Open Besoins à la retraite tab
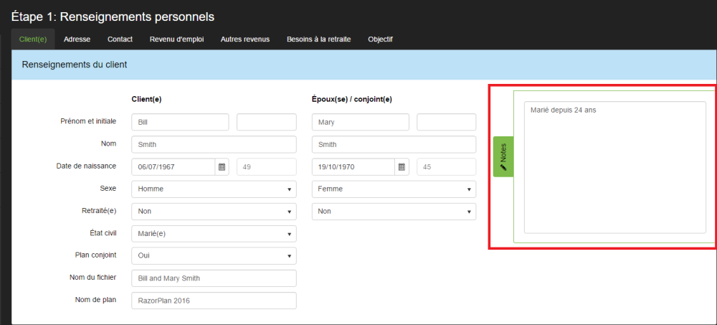The width and height of the screenshot is (717, 325). (318, 39)
